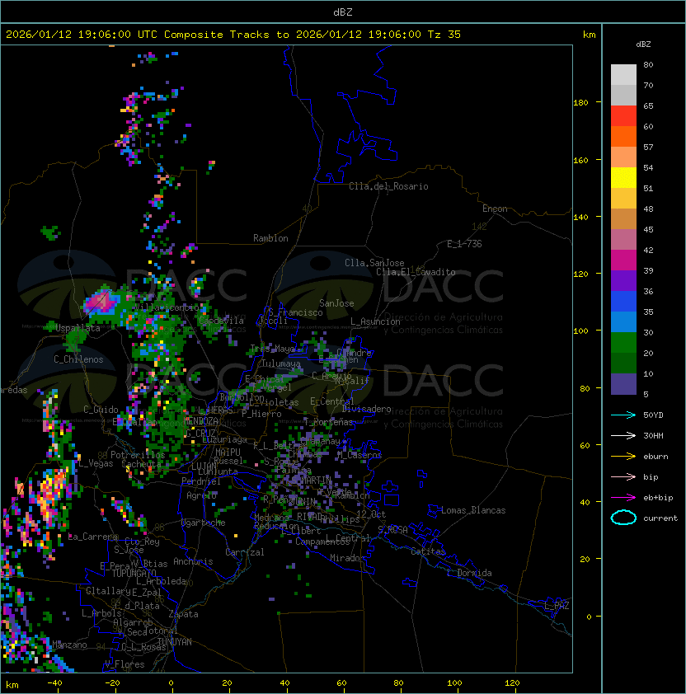686x694 pixels.
Task: Click the 'Agrelo' place label
Action: 201,495
